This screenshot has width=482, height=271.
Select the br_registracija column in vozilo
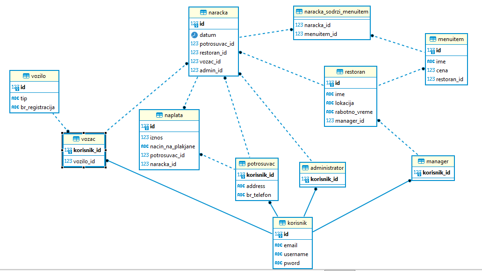click(37, 107)
